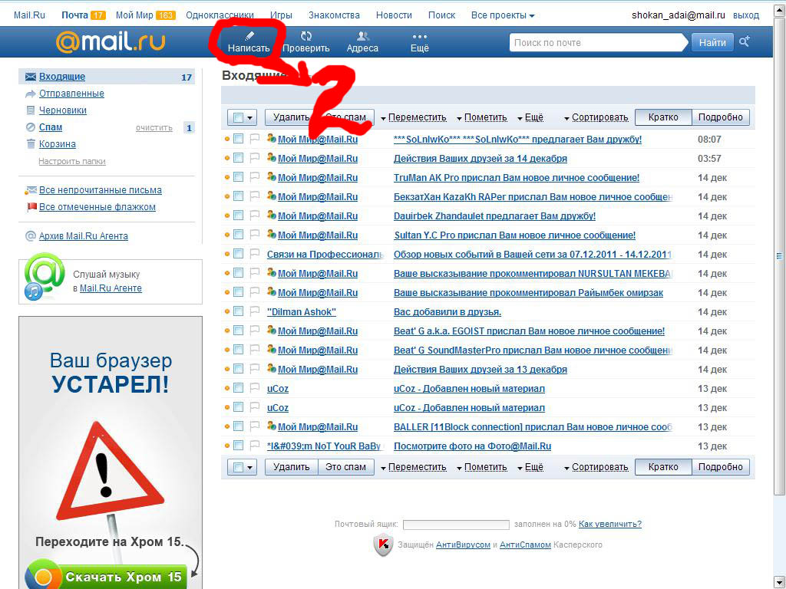Open the top Сортировать dropdown
Screen dimensions: 786x589
(596, 117)
